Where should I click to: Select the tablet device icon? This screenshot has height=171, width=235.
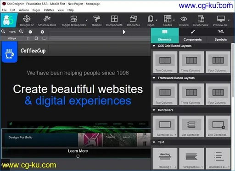[36, 38]
